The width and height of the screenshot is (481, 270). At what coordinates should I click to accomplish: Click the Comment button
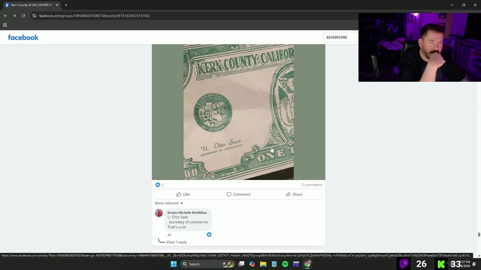pyautogui.click(x=238, y=194)
